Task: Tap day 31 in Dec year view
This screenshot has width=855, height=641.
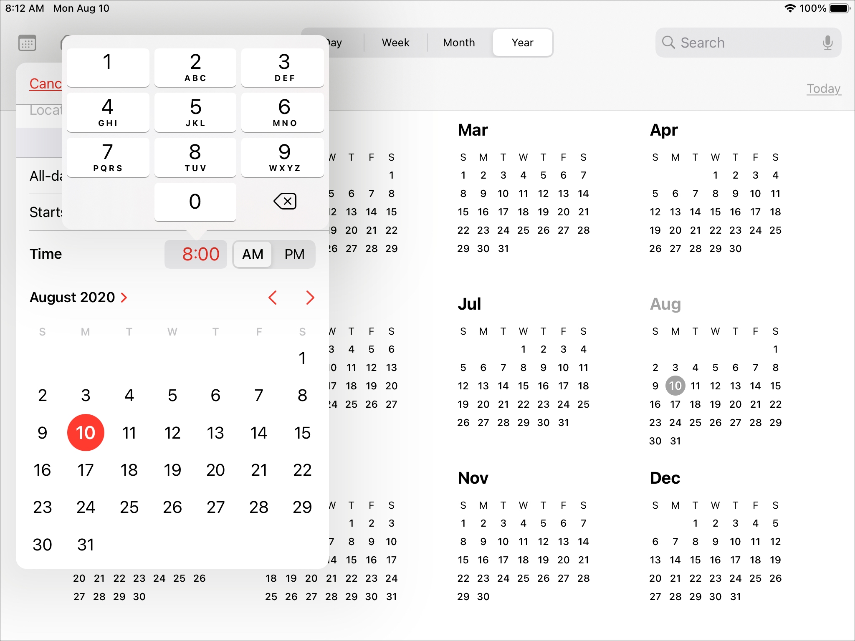Action: click(736, 597)
